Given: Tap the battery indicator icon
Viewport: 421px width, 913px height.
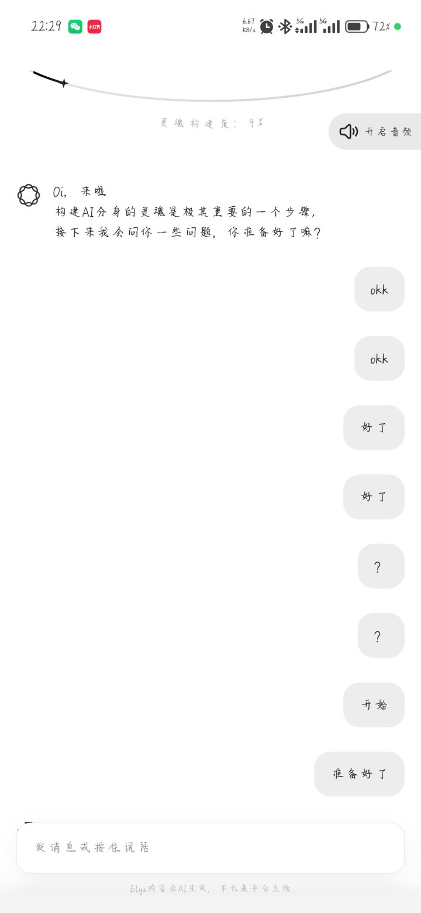Looking at the screenshot, I should point(357,26).
